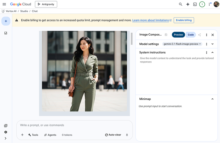Open the notifications badge showing 1

[202, 4]
